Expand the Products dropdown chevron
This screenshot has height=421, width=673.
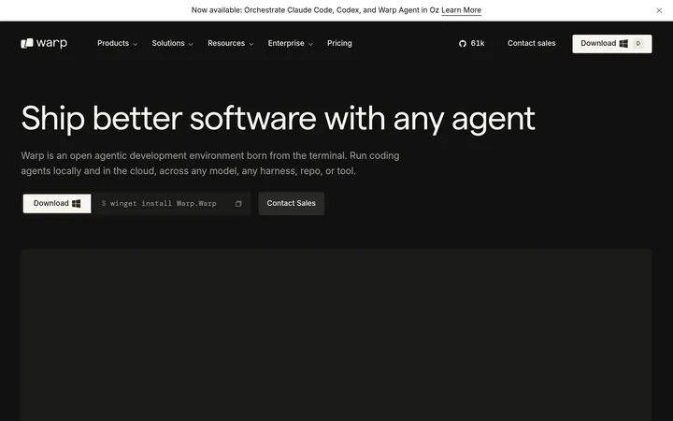point(135,44)
